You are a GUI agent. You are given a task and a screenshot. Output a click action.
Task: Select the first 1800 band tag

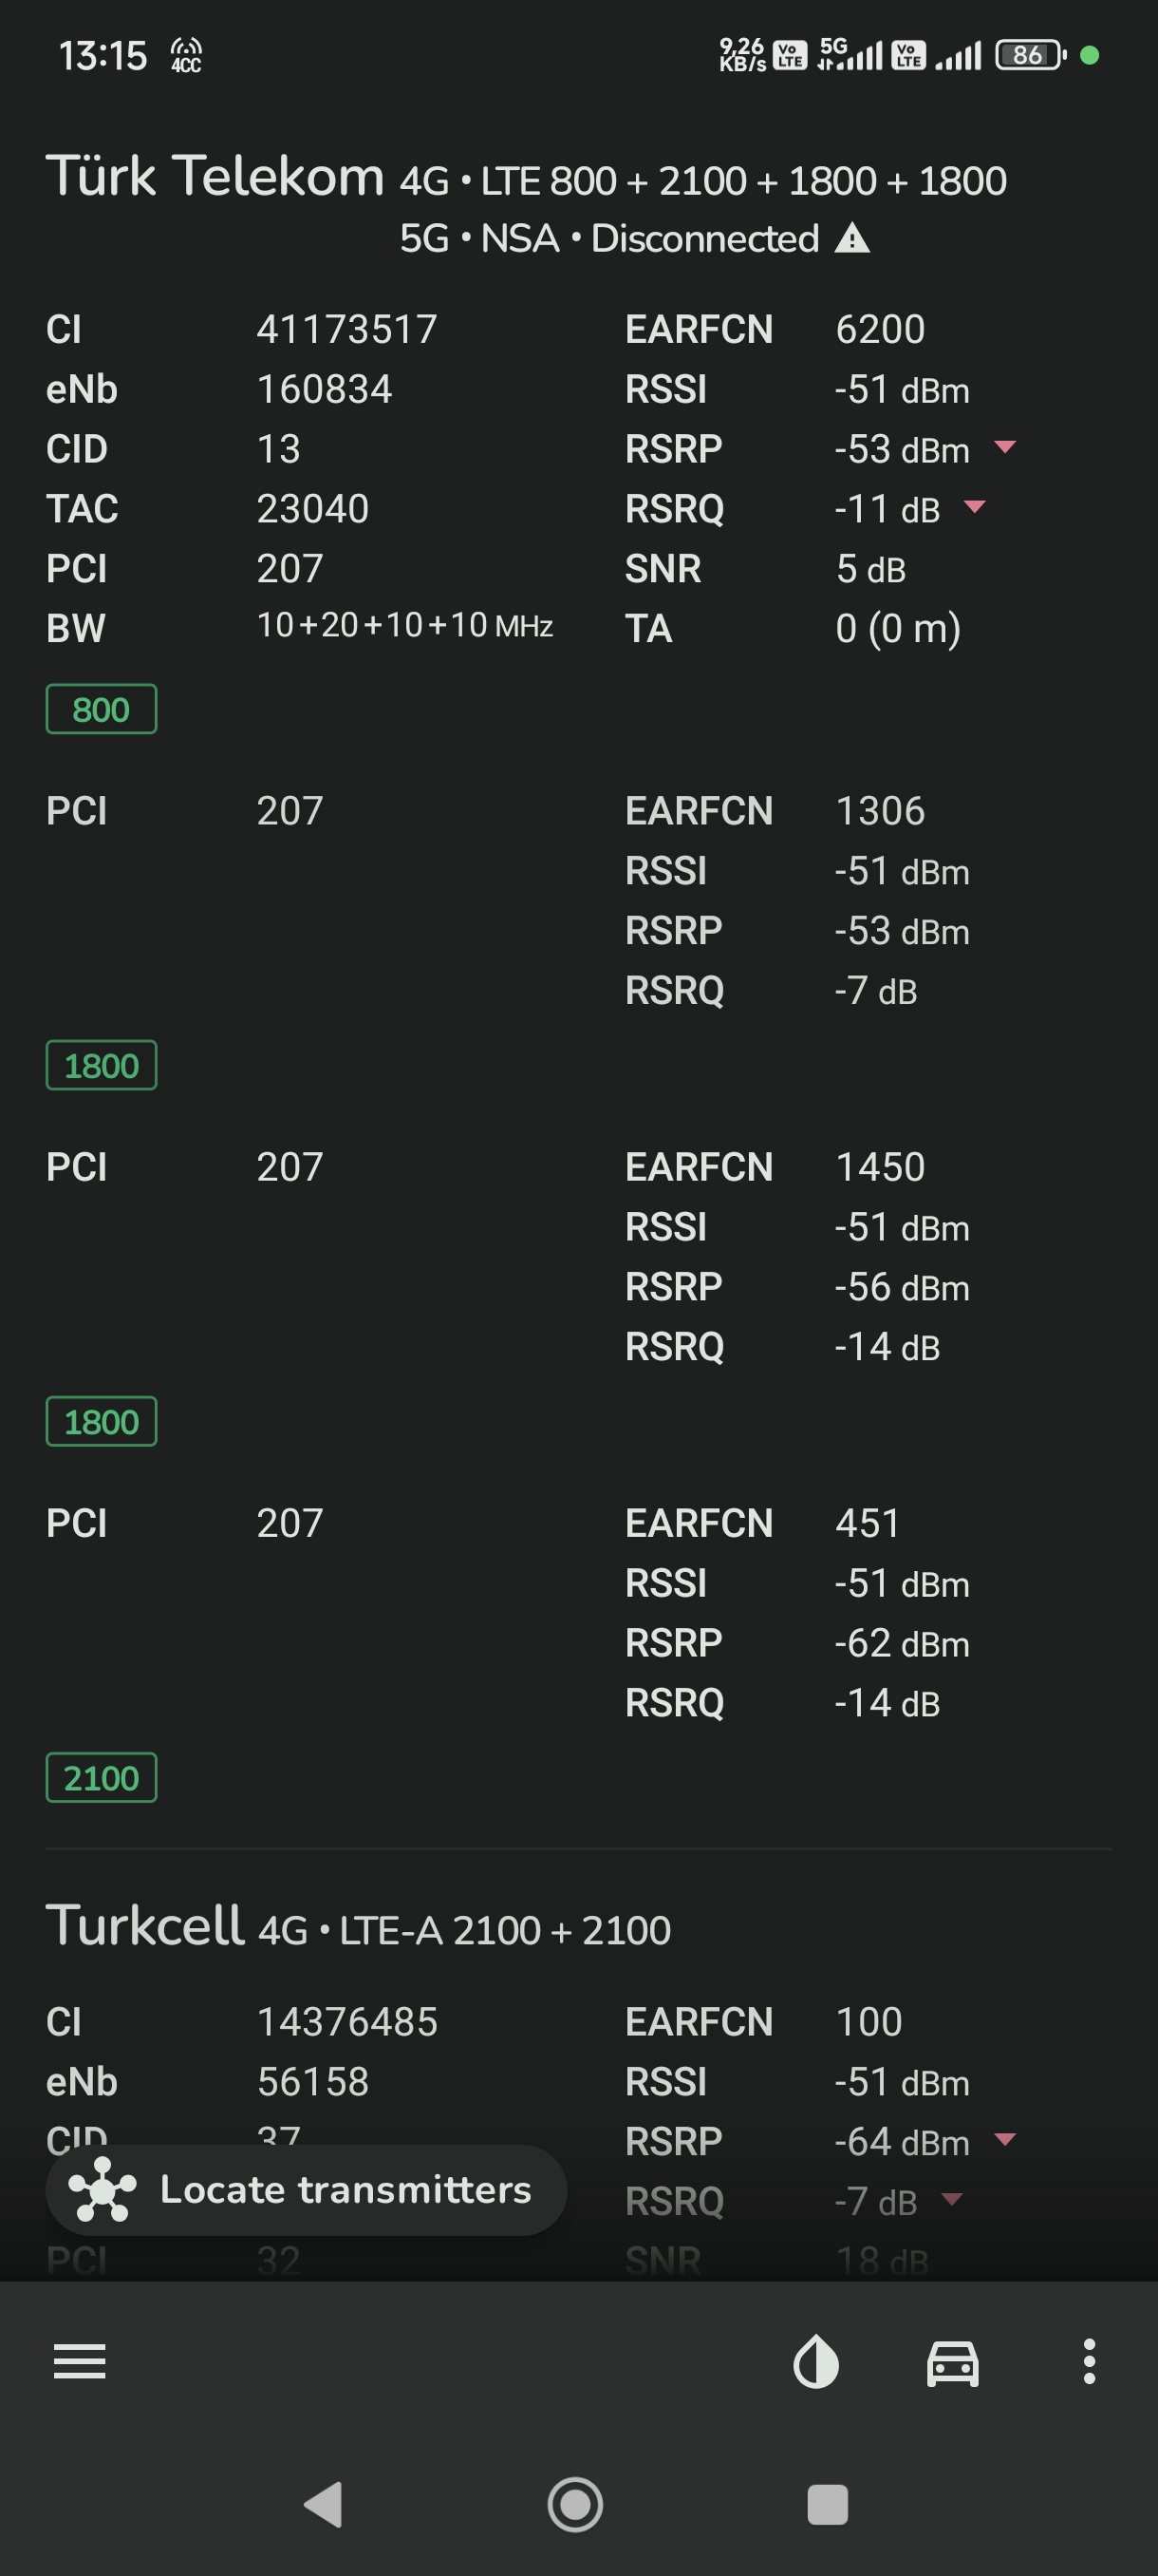[101, 1065]
